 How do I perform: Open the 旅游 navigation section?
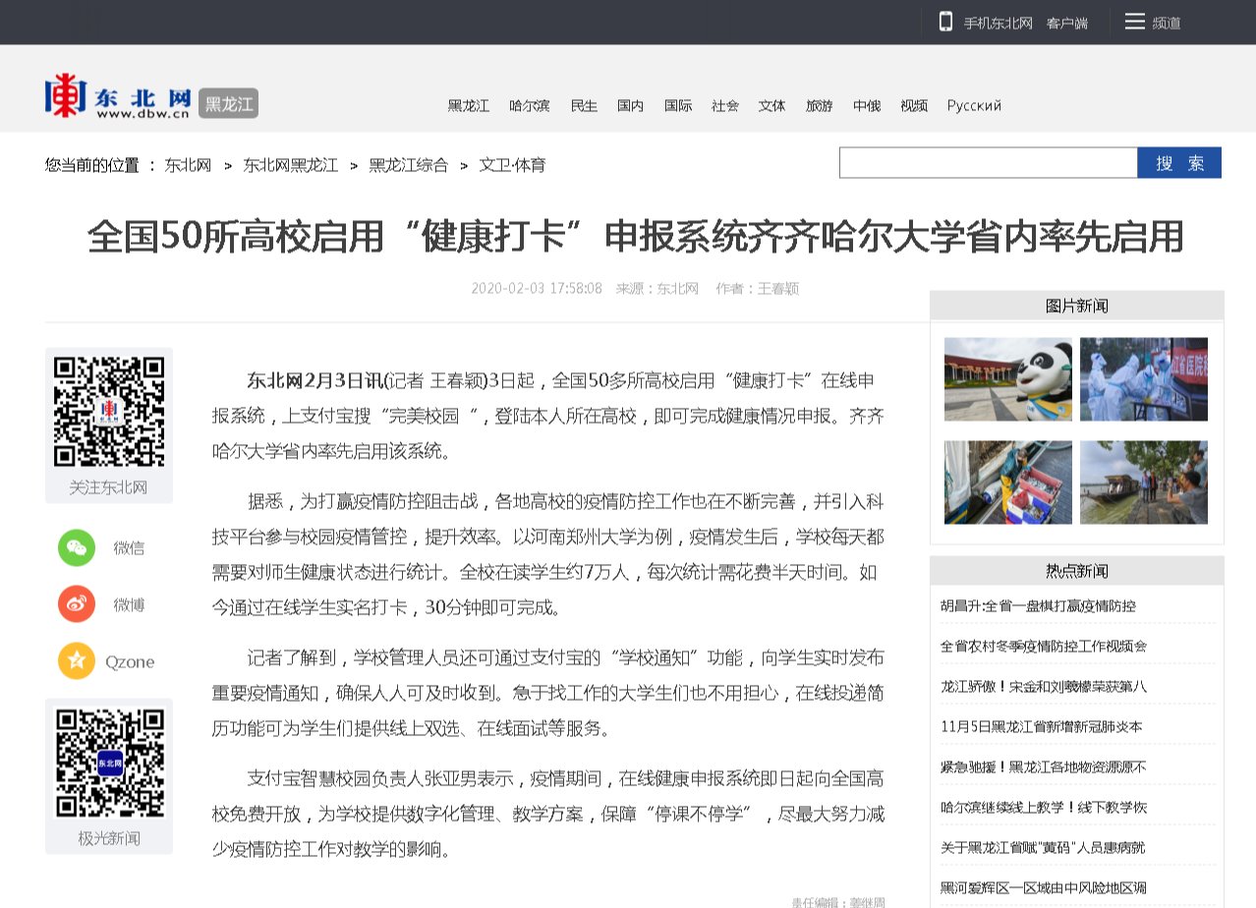point(819,106)
